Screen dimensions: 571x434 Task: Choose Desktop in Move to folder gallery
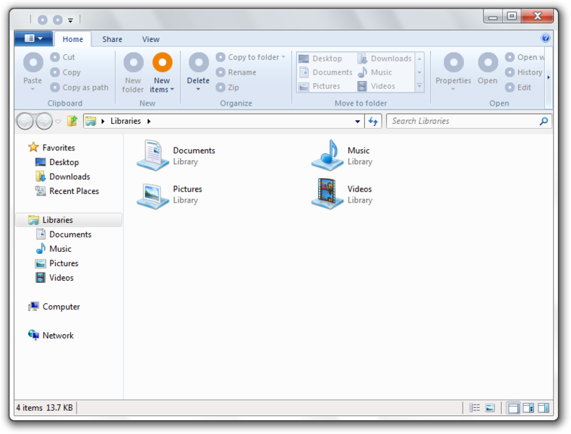coord(320,59)
